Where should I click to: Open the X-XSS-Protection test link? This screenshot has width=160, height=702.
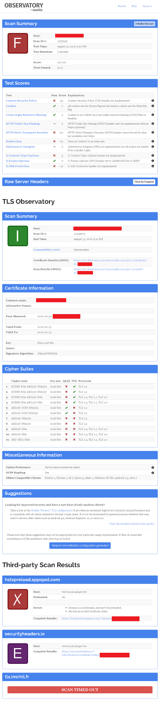[x=18, y=166]
